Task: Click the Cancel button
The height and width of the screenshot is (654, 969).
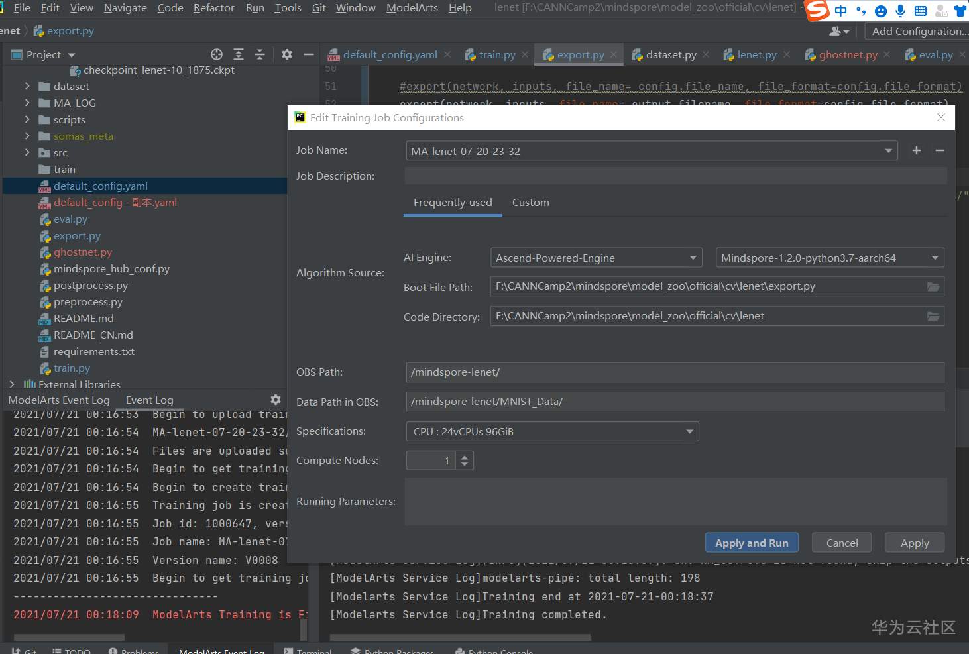Action: 842,543
